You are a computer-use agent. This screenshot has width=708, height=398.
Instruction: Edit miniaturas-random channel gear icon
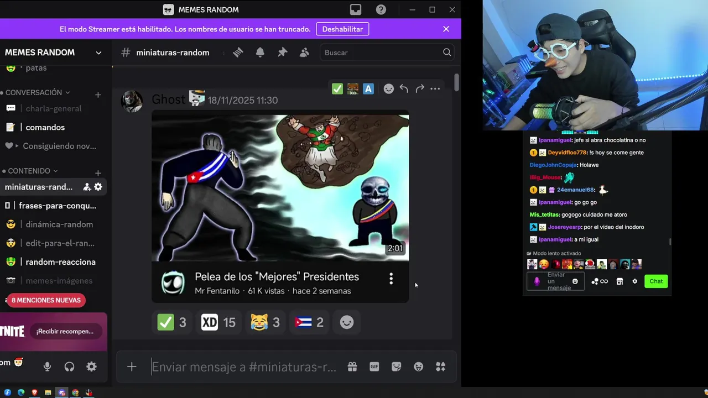tap(98, 187)
